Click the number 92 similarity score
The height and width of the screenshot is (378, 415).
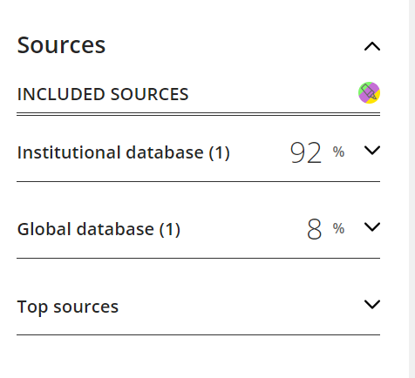click(x=306, y=152)
